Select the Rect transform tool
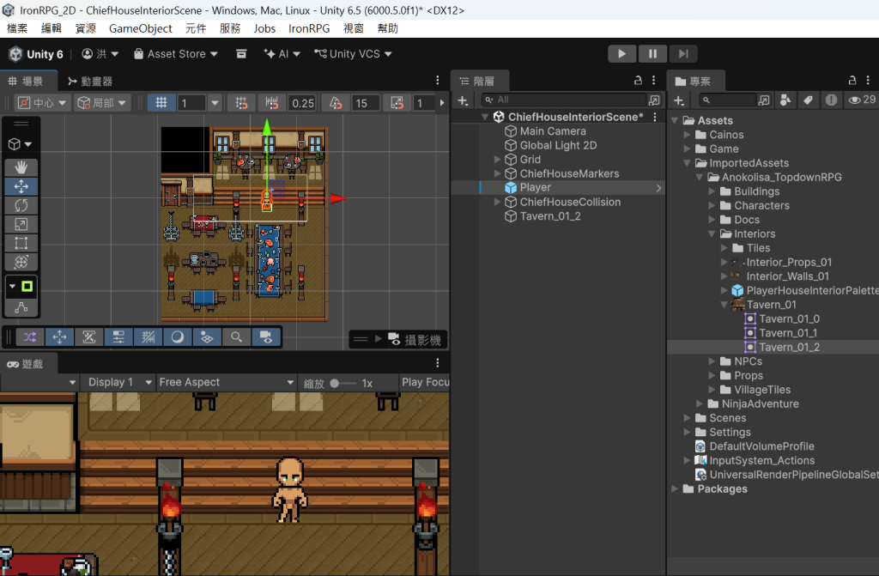 pos(21,243)
